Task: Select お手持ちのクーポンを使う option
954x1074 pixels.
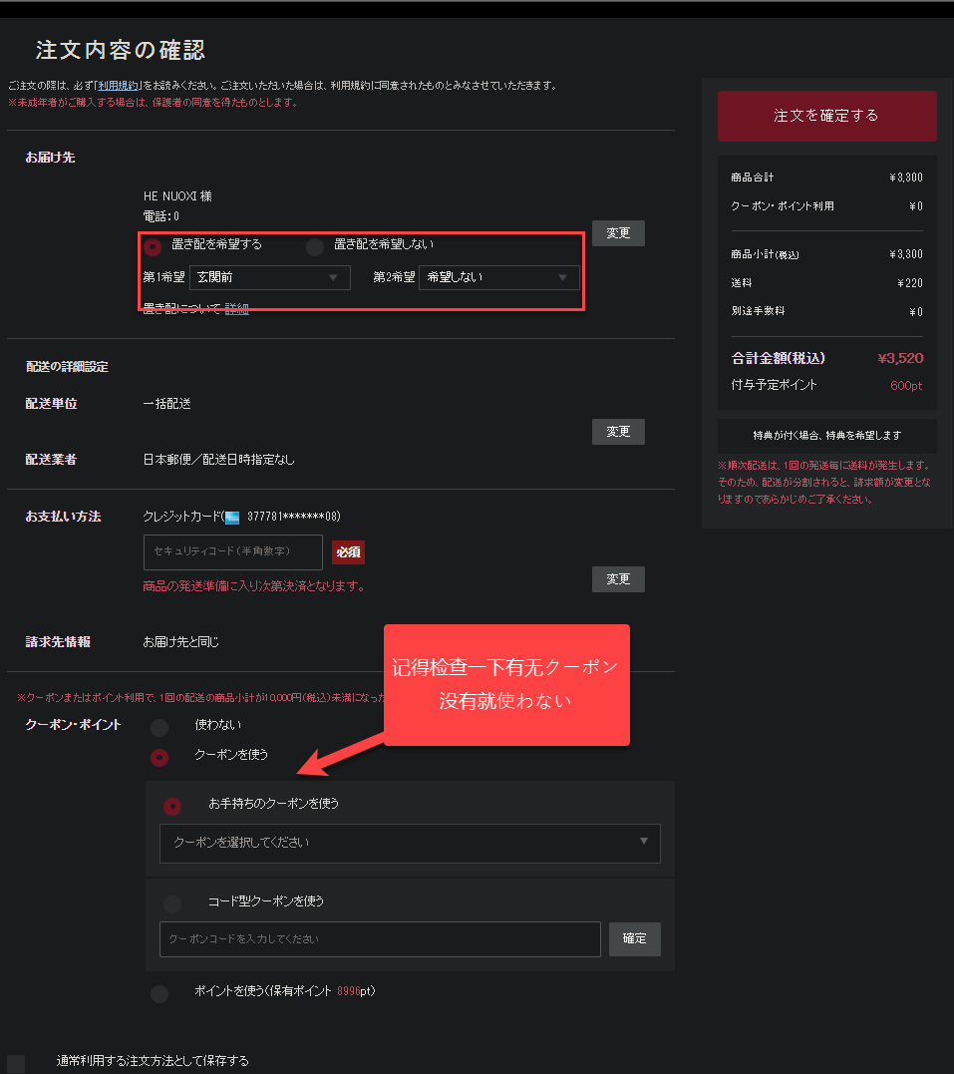Action: [x=172, y=806]
